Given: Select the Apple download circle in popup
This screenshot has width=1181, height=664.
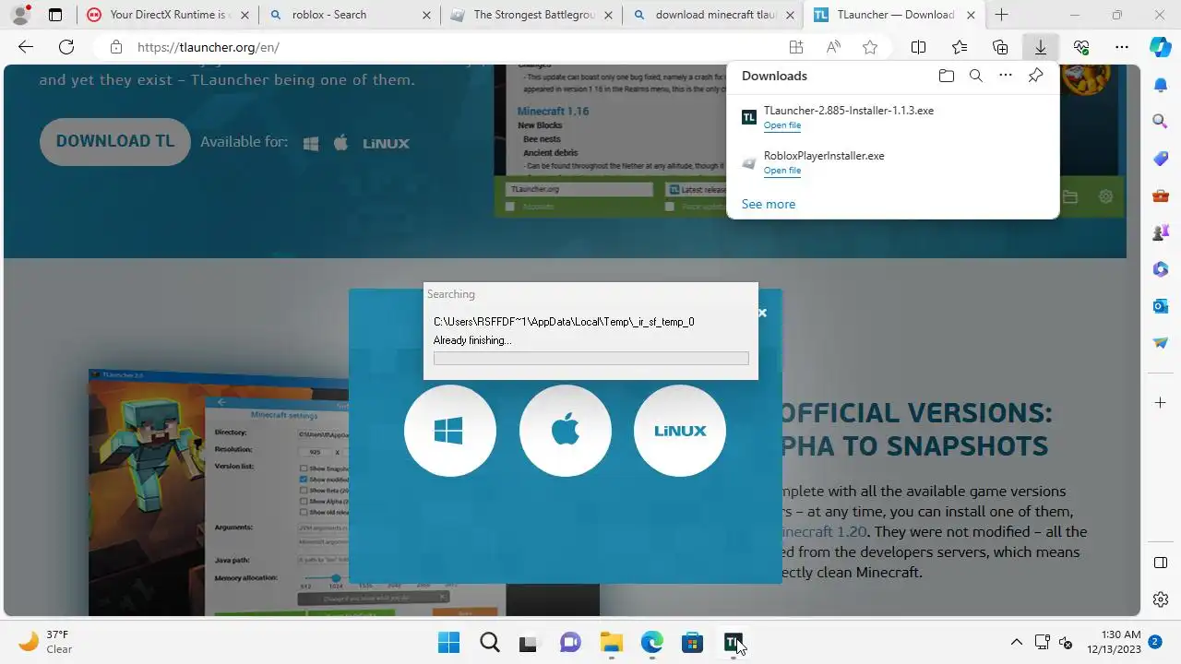Looking at the screenshot, I should [x=565, y=431].
